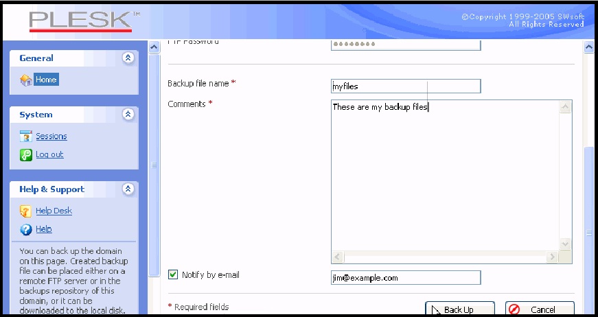
Task: Click the Log out link
Action: [x=49, y=154]
